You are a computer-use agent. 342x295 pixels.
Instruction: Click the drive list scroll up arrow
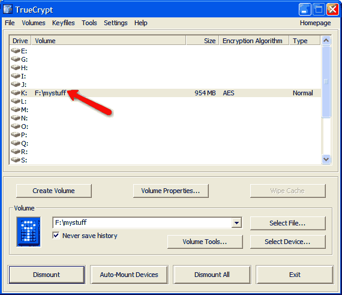coord(326,40)
